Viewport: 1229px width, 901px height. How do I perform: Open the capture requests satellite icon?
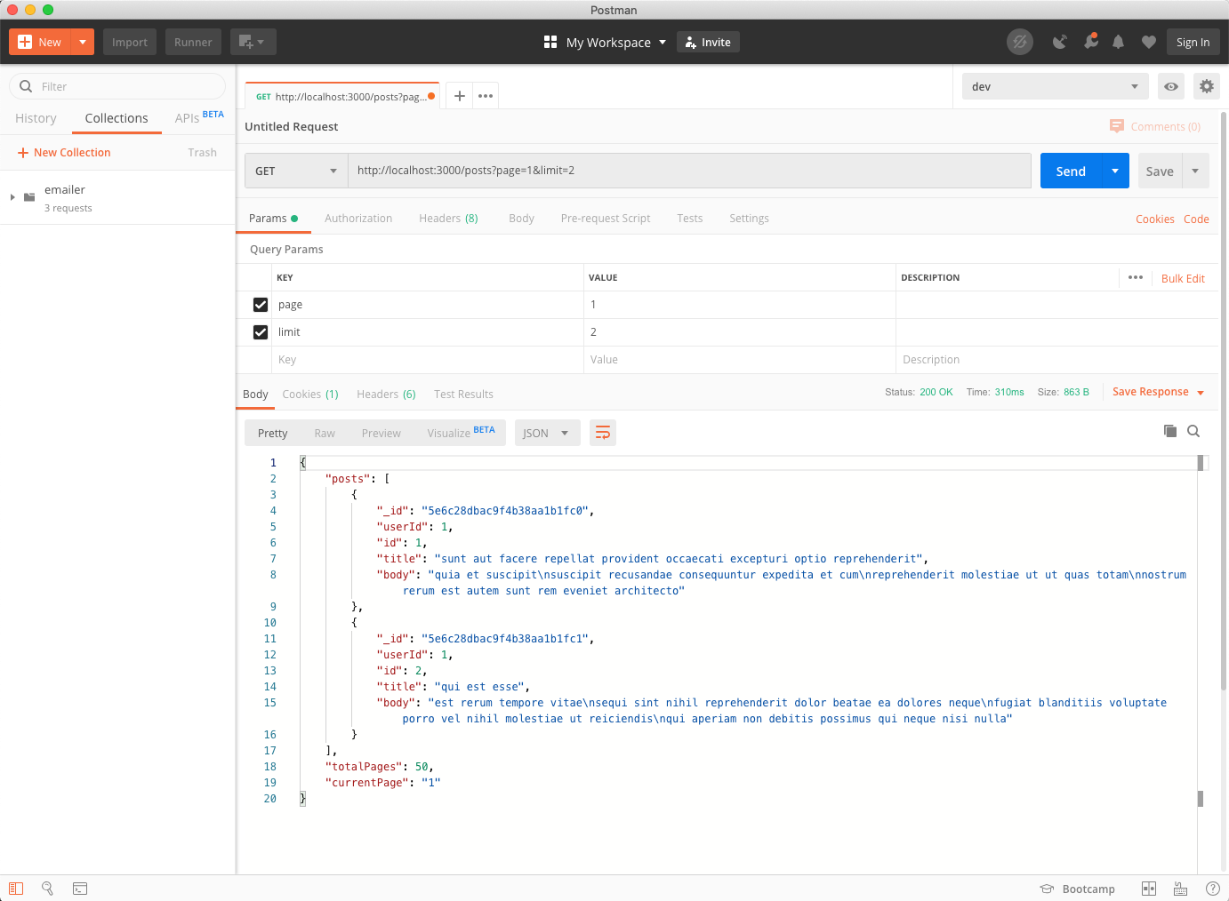1059,42
